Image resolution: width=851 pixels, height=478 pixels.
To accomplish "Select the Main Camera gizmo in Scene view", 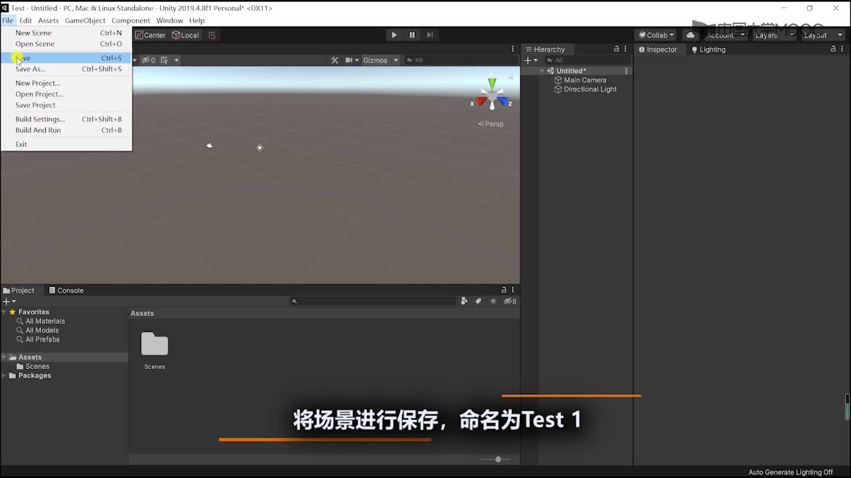I will coord(209,145).
